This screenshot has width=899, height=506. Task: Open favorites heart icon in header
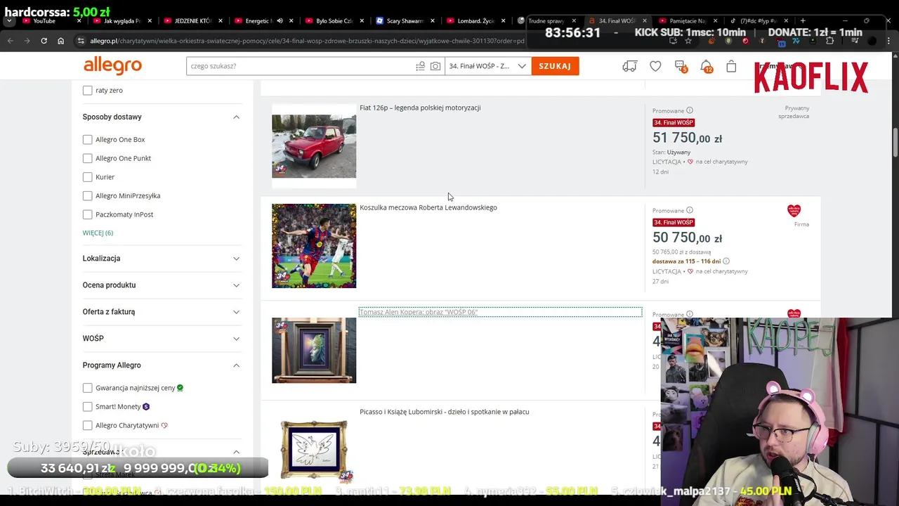pyautogui.click(x=655, y=66)
